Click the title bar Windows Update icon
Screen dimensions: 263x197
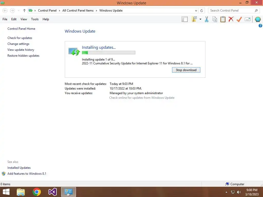coord(3,3)
